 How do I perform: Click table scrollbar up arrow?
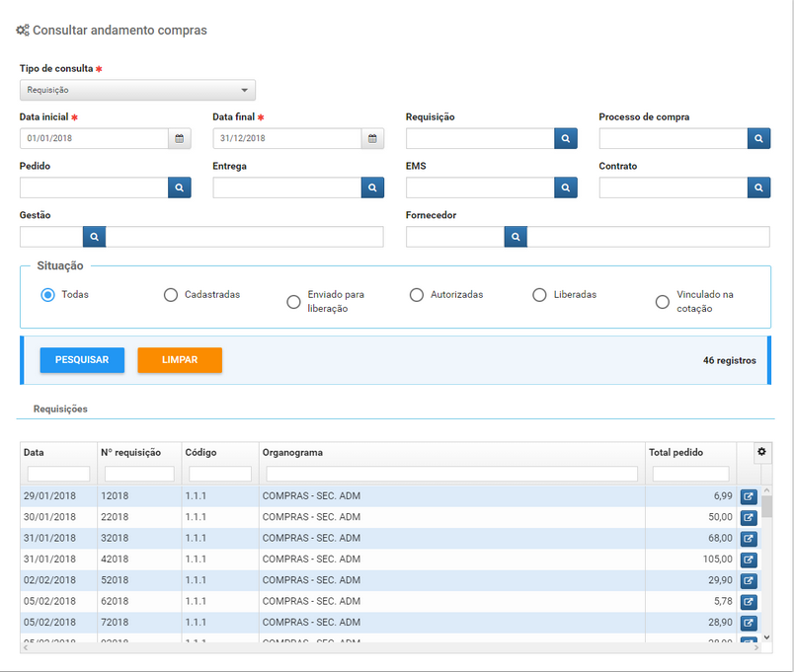pyautogui.click(x=766, y=490)
